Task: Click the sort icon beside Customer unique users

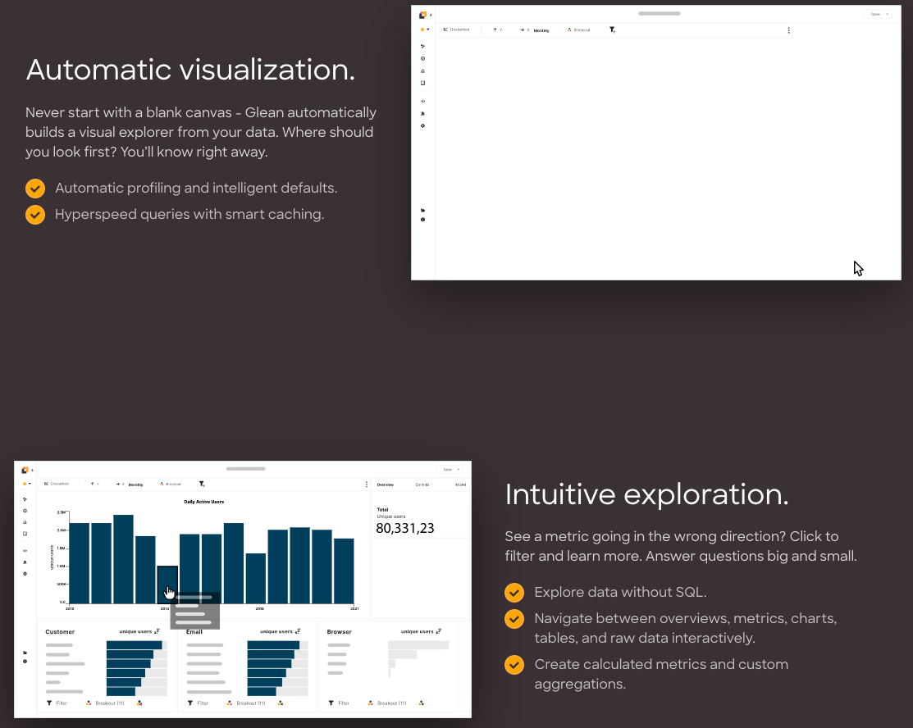Action: [157, 631]
